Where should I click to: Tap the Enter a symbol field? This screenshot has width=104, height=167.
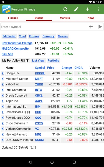click(x=44, y=27)
